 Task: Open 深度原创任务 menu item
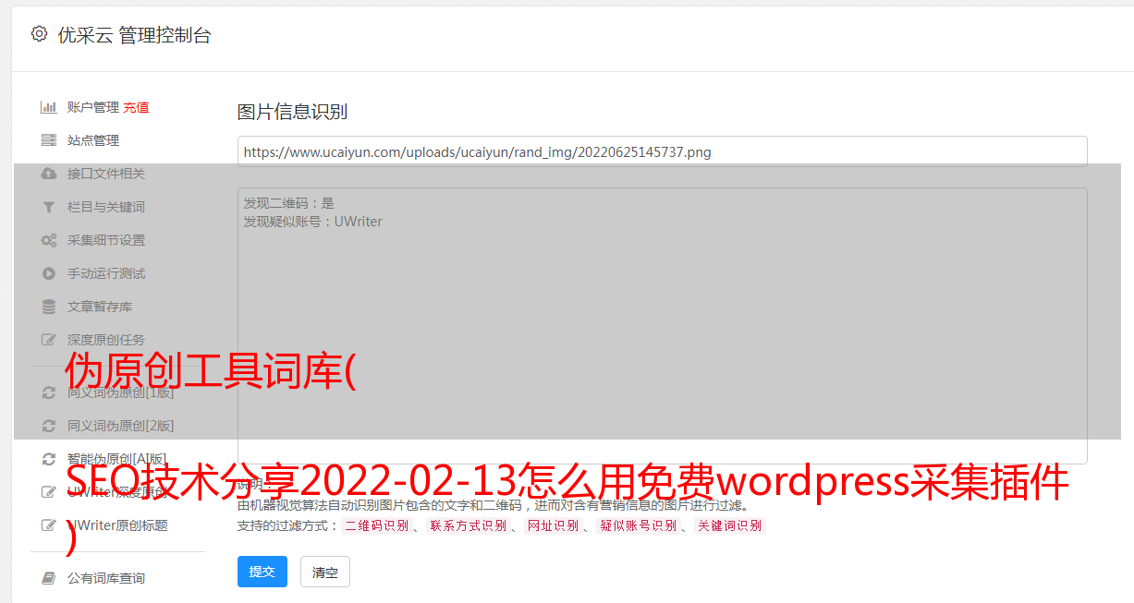click(x=106, y=340)
